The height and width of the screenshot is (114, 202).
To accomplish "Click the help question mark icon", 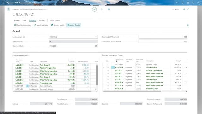I will (x=193, y=3).
